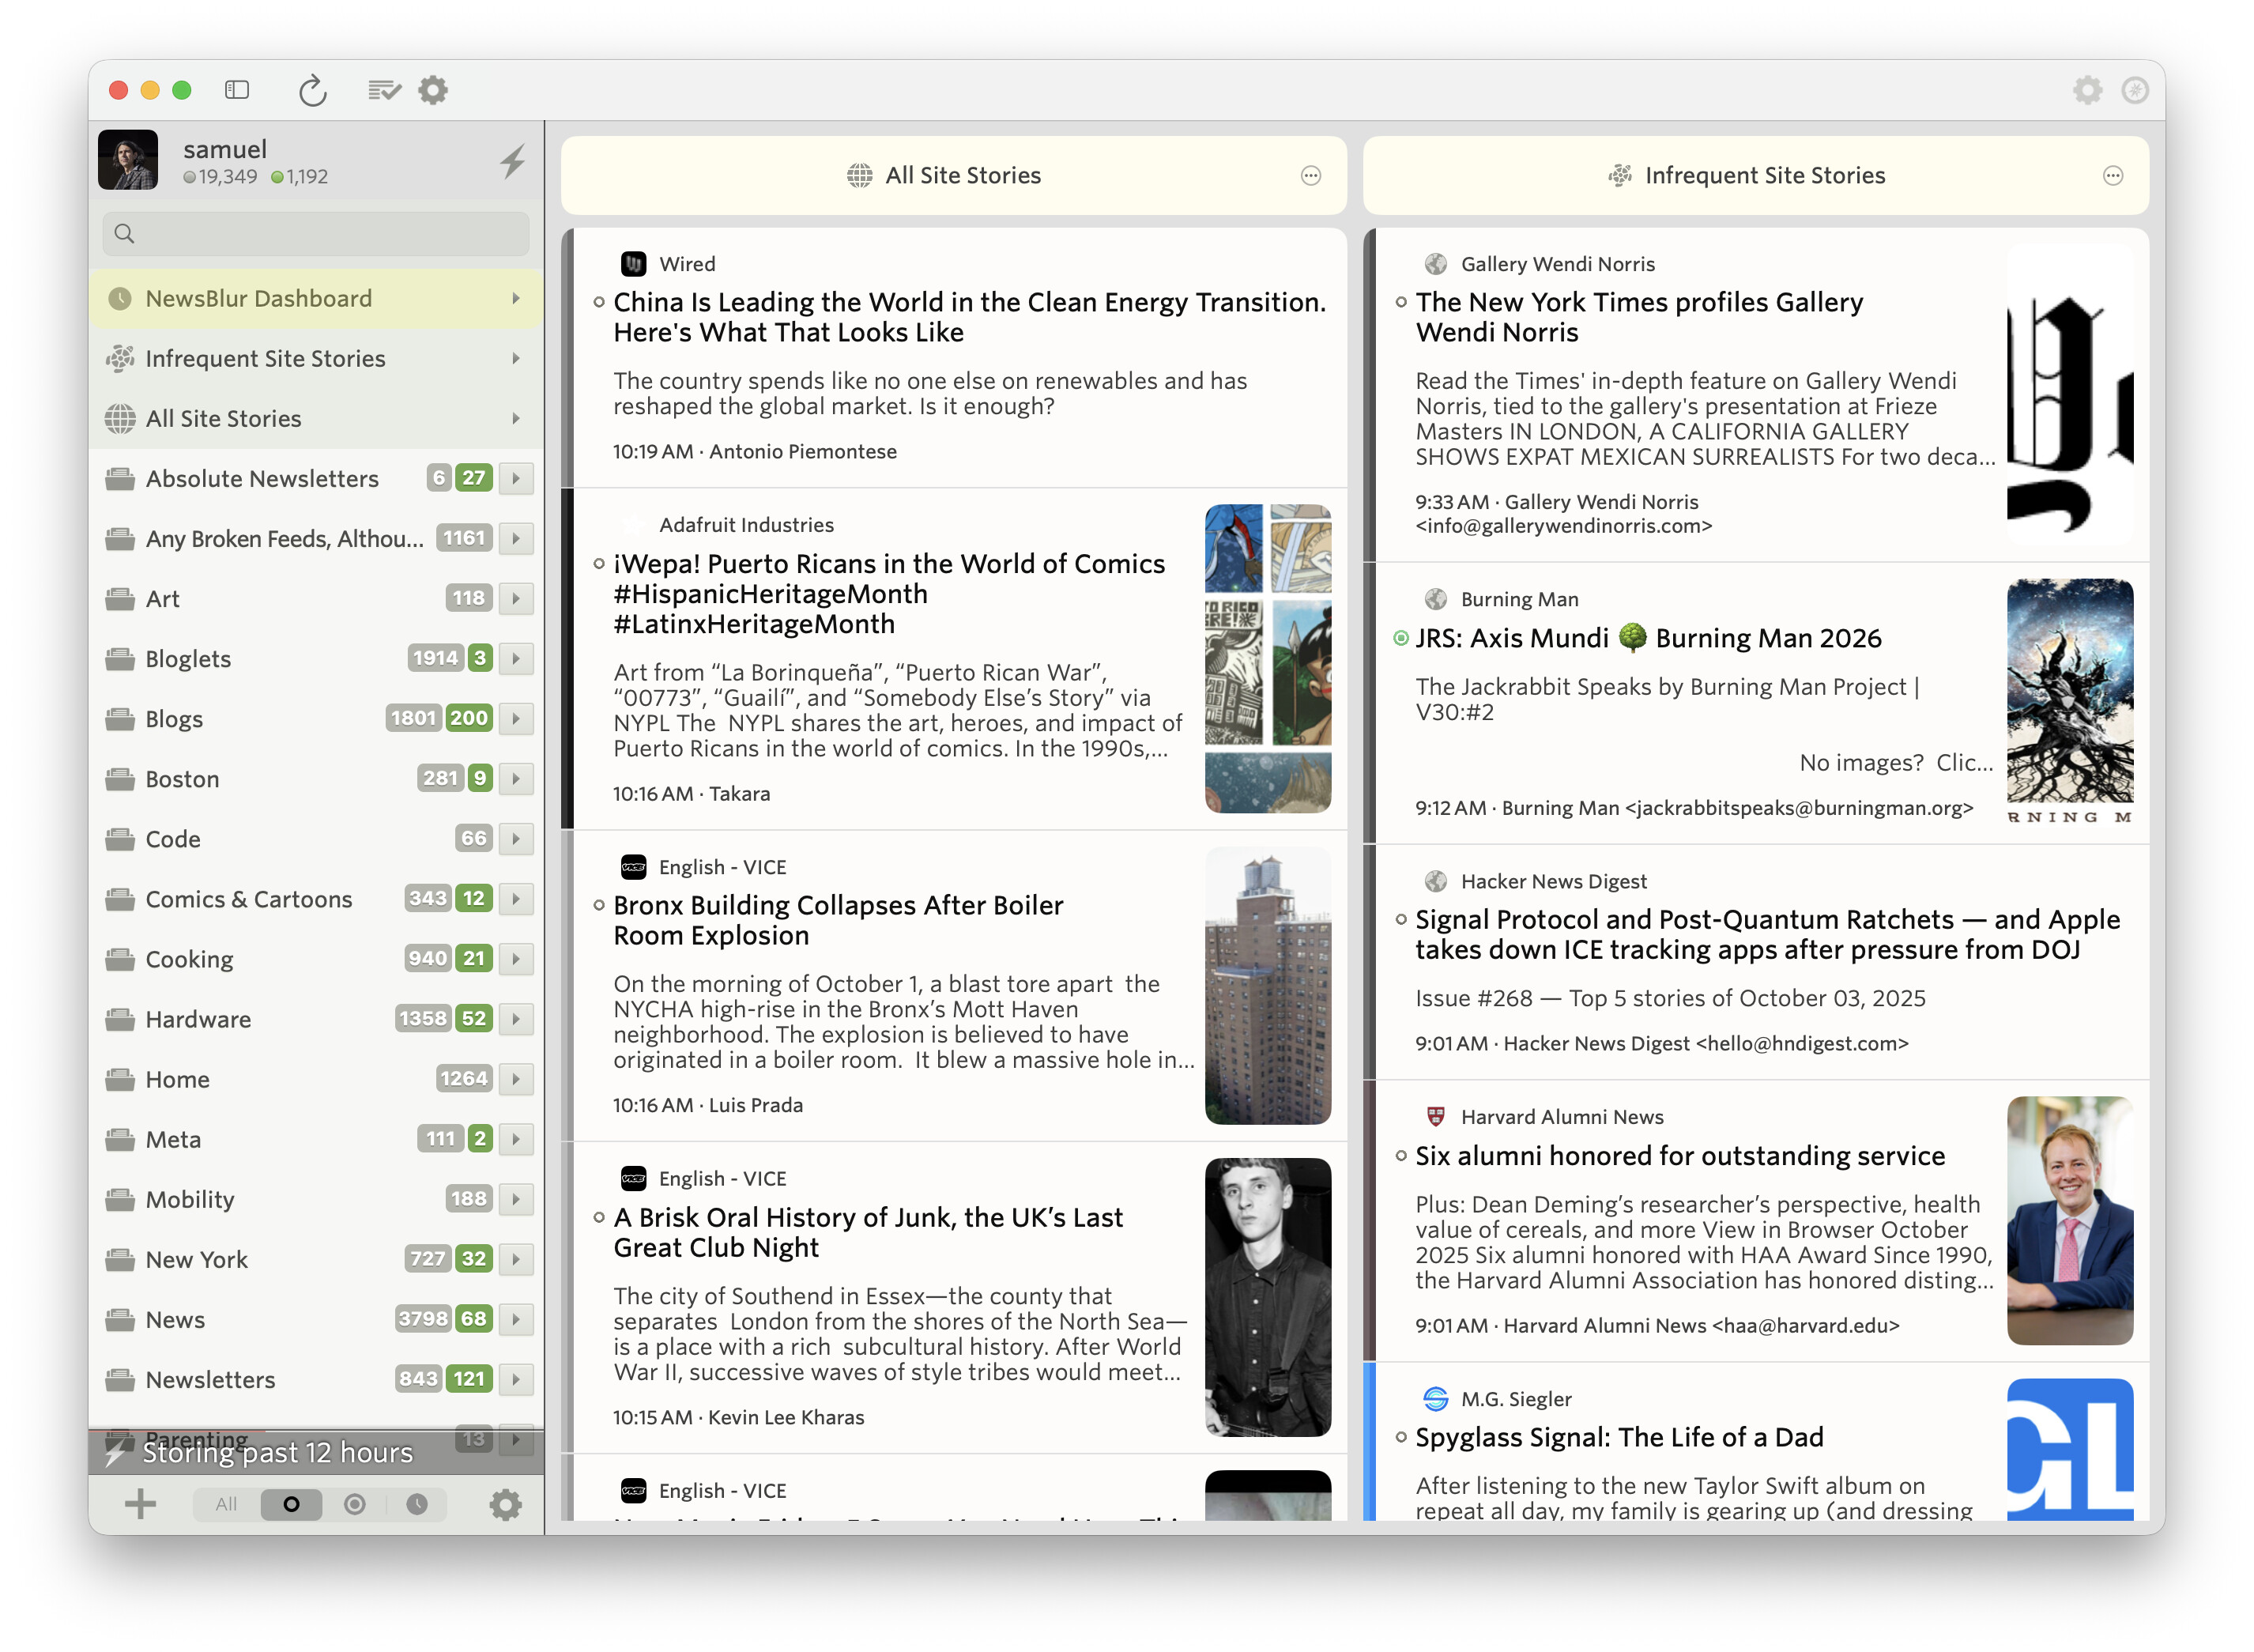The image size is (2254, 1652).
Task: Click the sidebar search field
Action: [316, 233]
